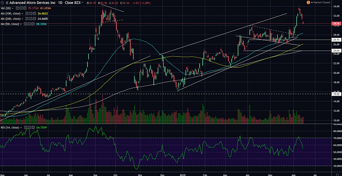Remove the Vol (20) indicator
Screen dimensions: 342x176
click(x=25, y=8)
